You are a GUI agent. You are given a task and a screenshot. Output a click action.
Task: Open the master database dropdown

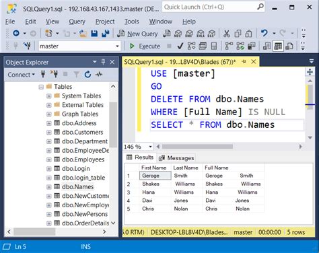coord(117,46)
